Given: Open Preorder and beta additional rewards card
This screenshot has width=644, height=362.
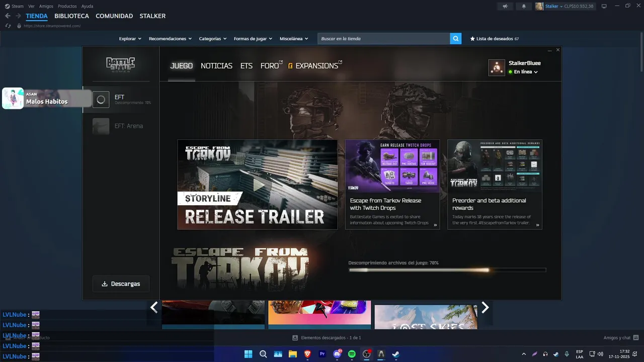Looking at the screenshot, I should 495,185.
